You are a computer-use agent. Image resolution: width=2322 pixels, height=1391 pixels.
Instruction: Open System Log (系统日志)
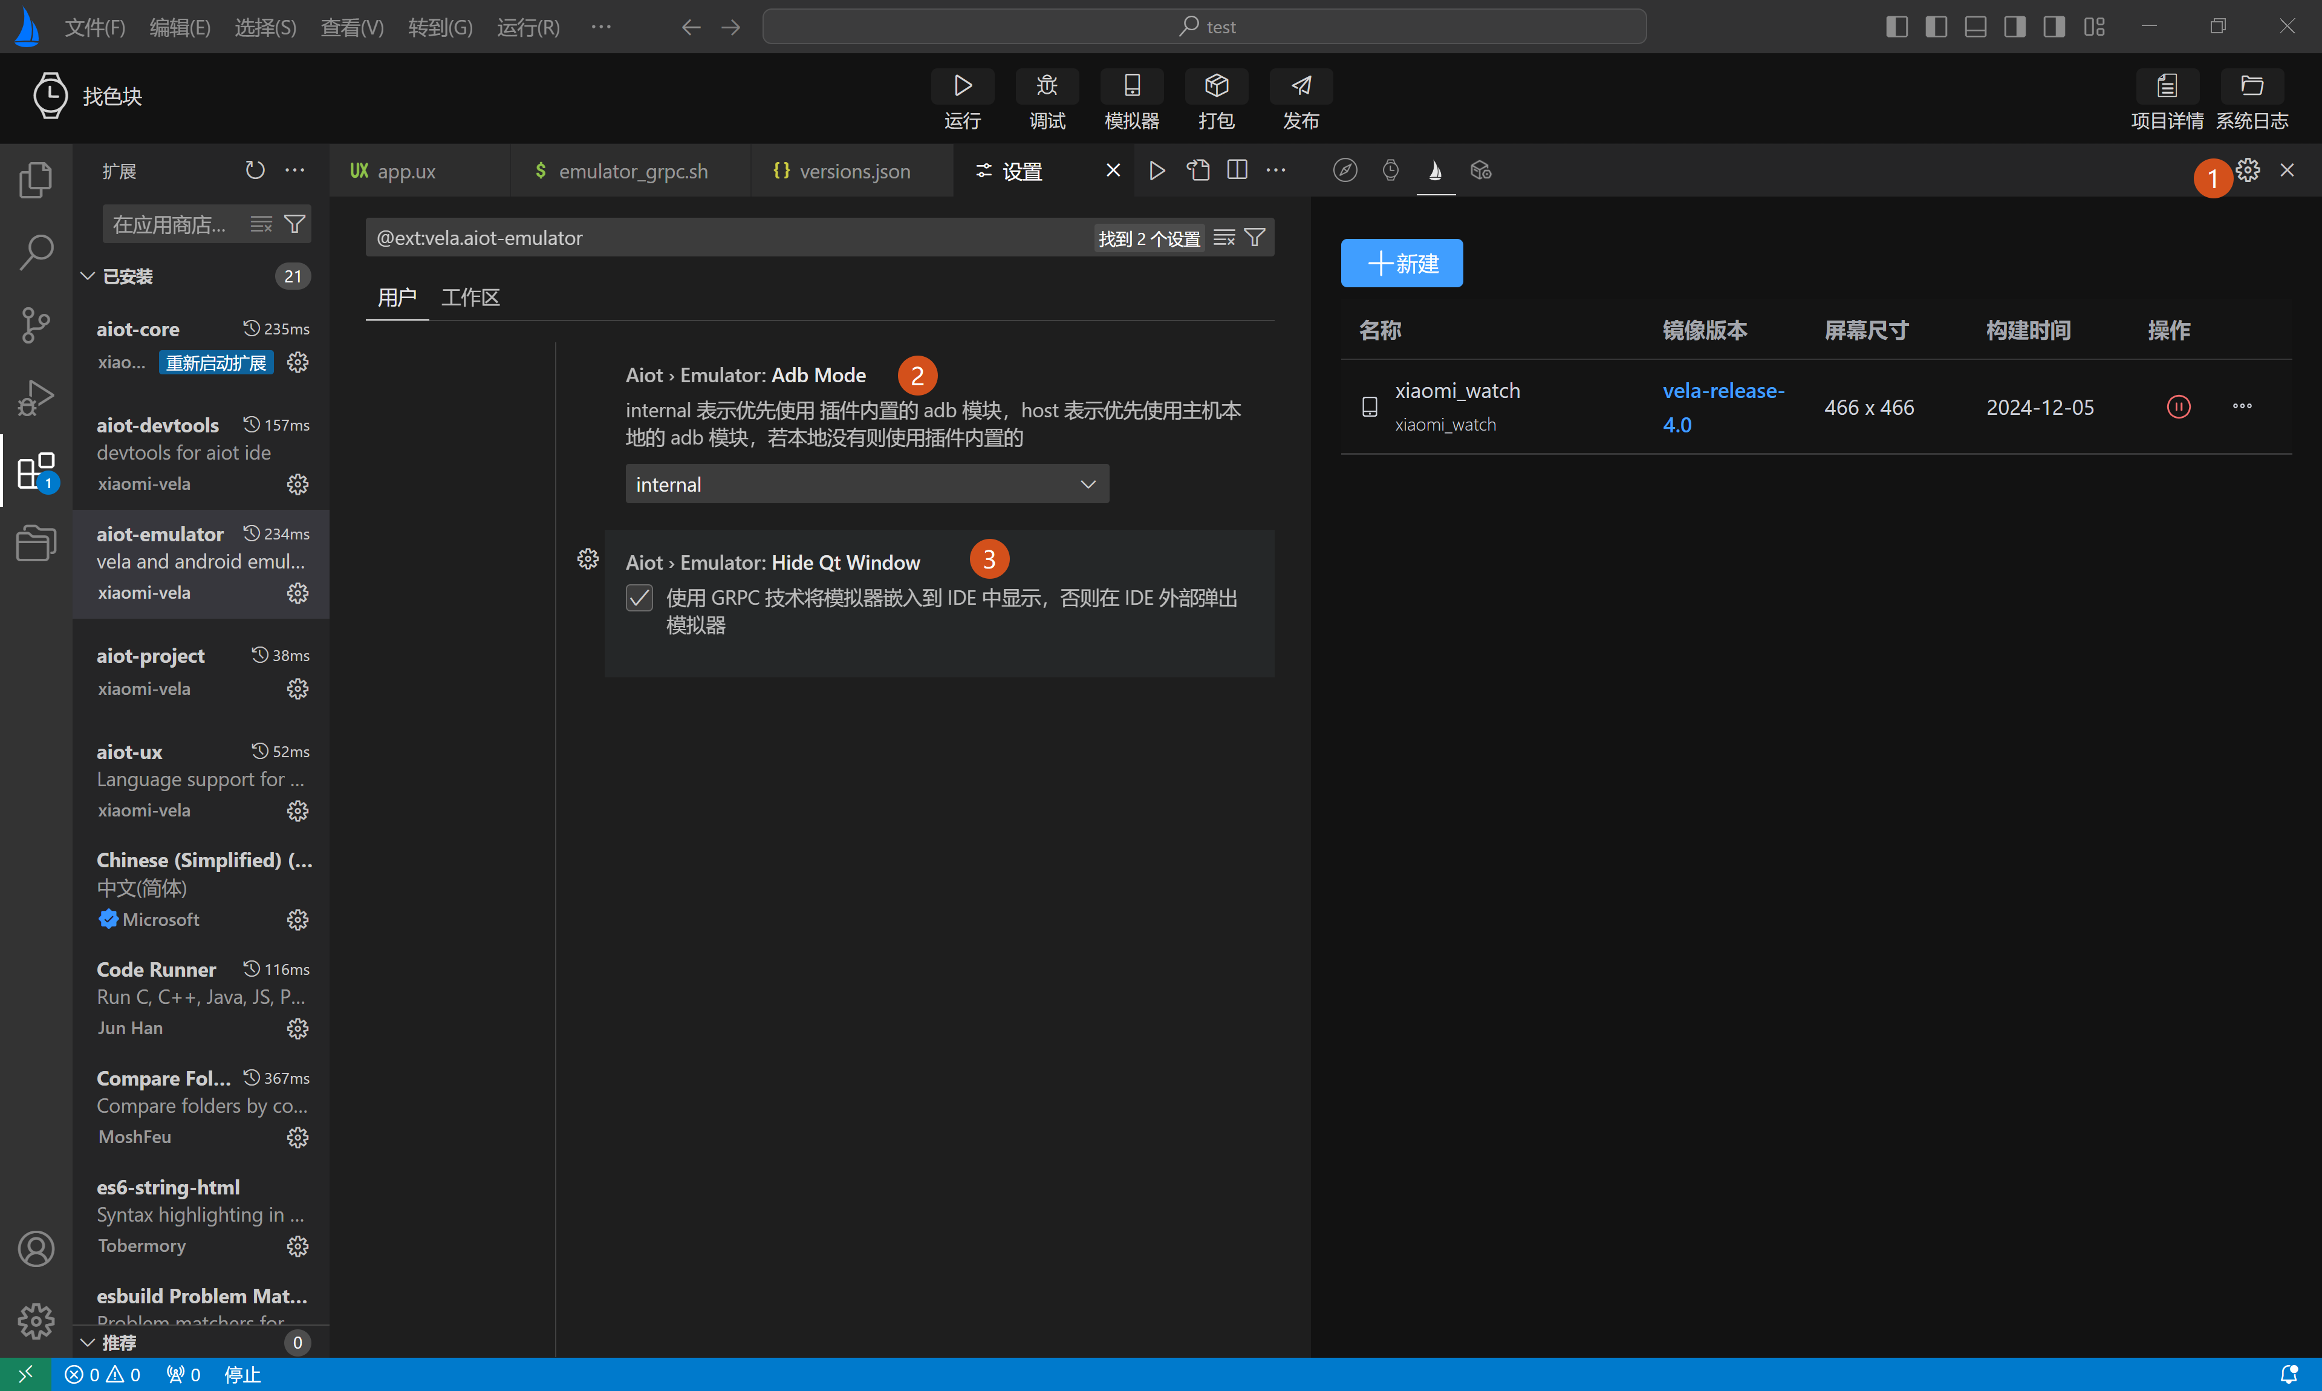pyautogui.click(x=2252, y=86)
